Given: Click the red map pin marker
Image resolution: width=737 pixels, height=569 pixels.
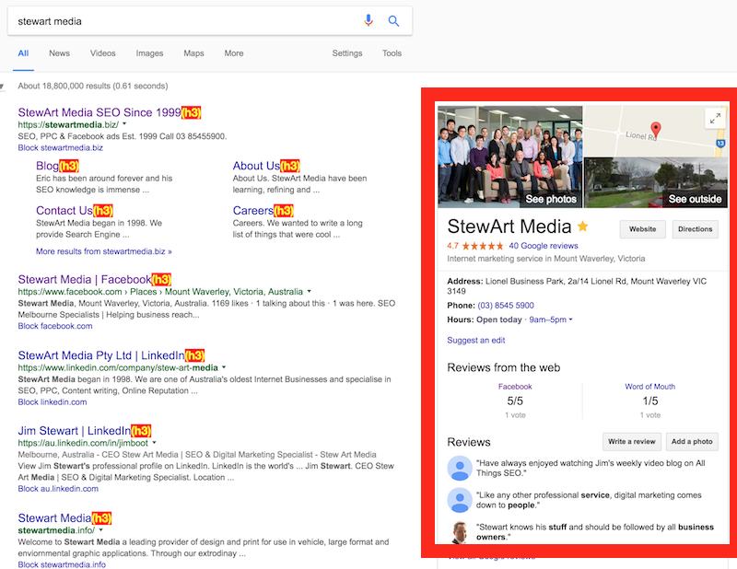Looking at the screenshot, I should [655, 129].
